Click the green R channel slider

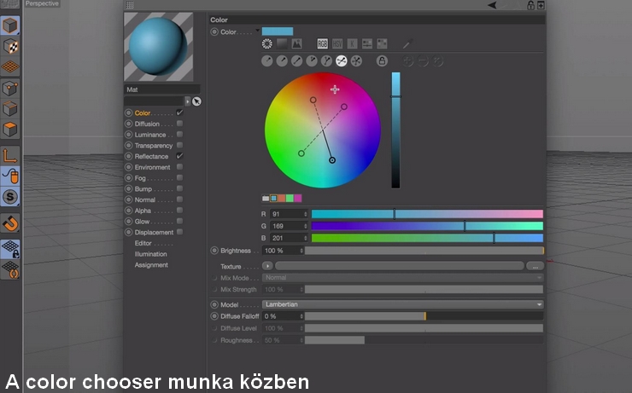pos(427,214)
